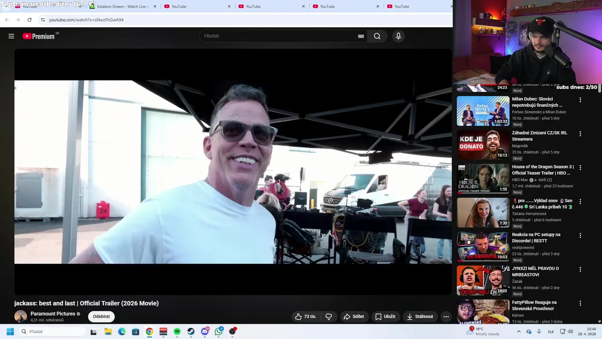Open options menu for Milan Dubec video
Image resolution: width=602 pixels, height=339 pixels.
(580, 100)
